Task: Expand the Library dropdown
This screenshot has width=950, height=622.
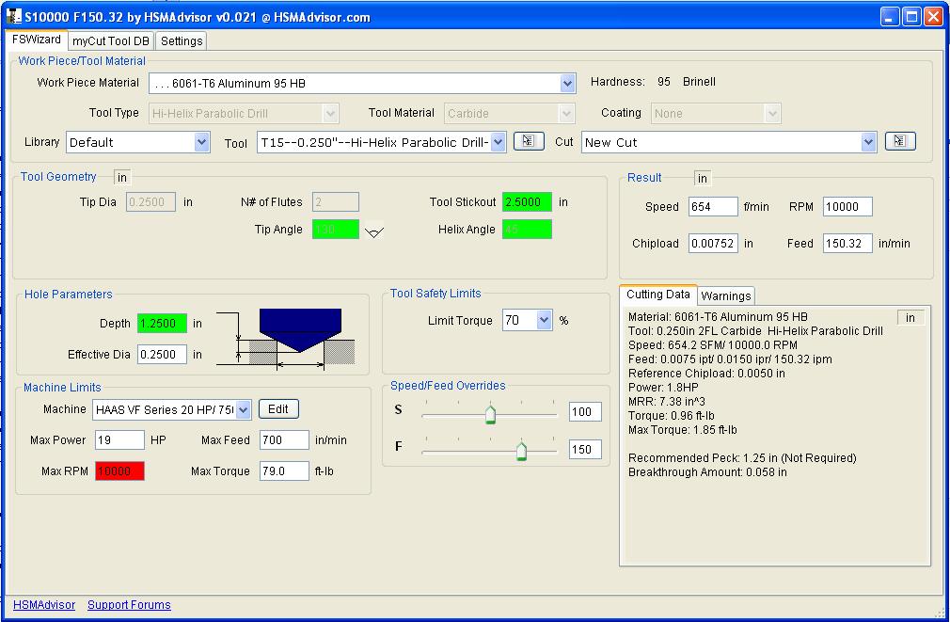Action: (201, 142)
